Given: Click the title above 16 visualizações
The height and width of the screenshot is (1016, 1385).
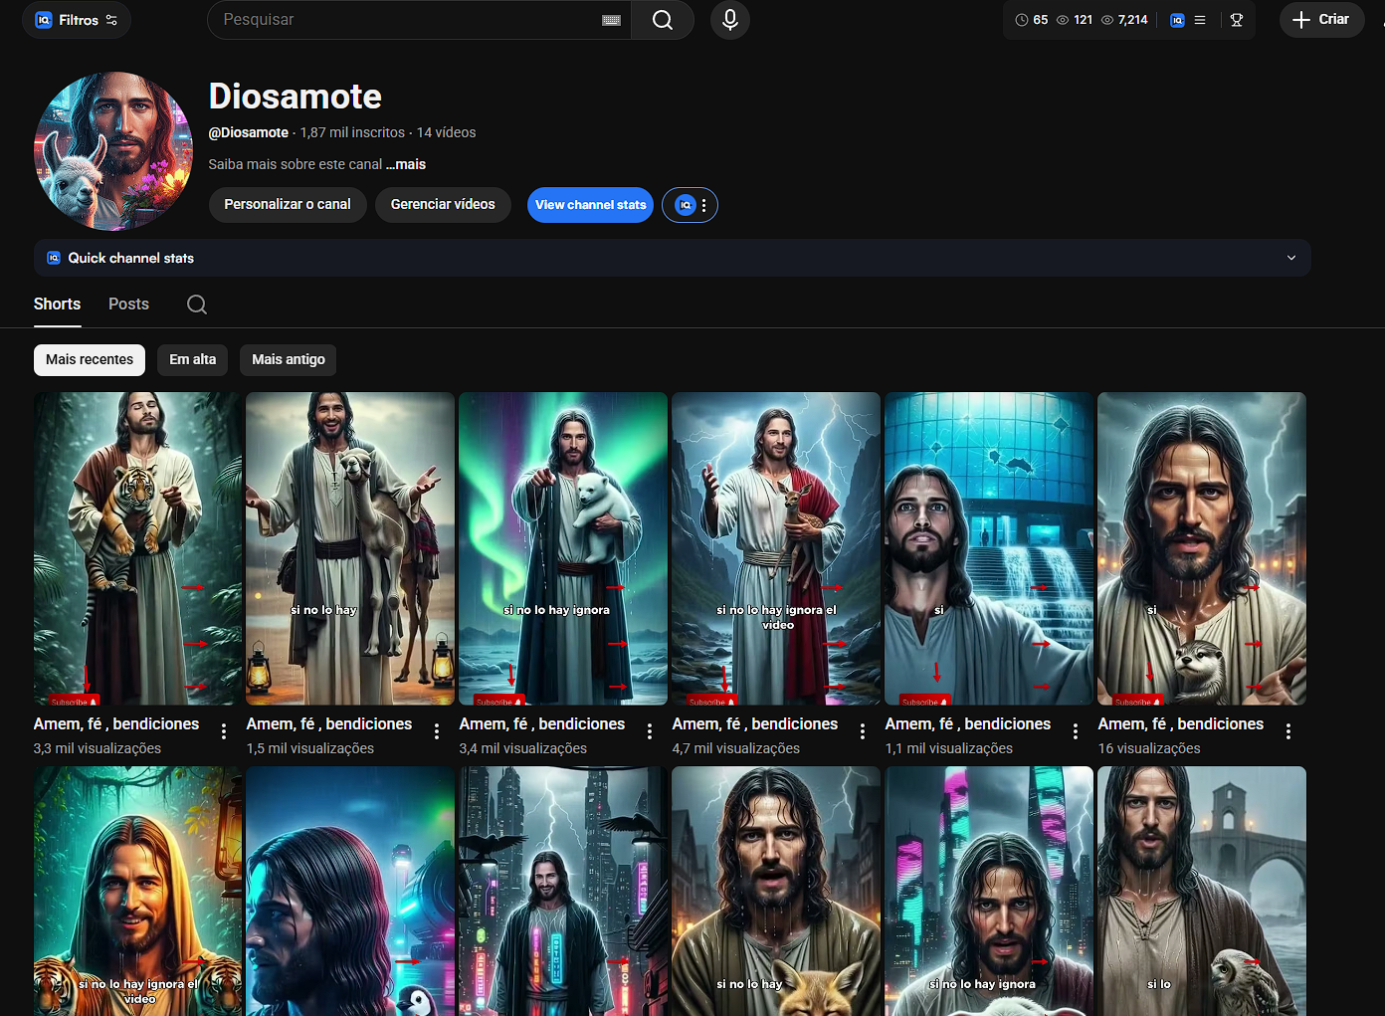Looking at the screenshot, I should pos(1181,724).
